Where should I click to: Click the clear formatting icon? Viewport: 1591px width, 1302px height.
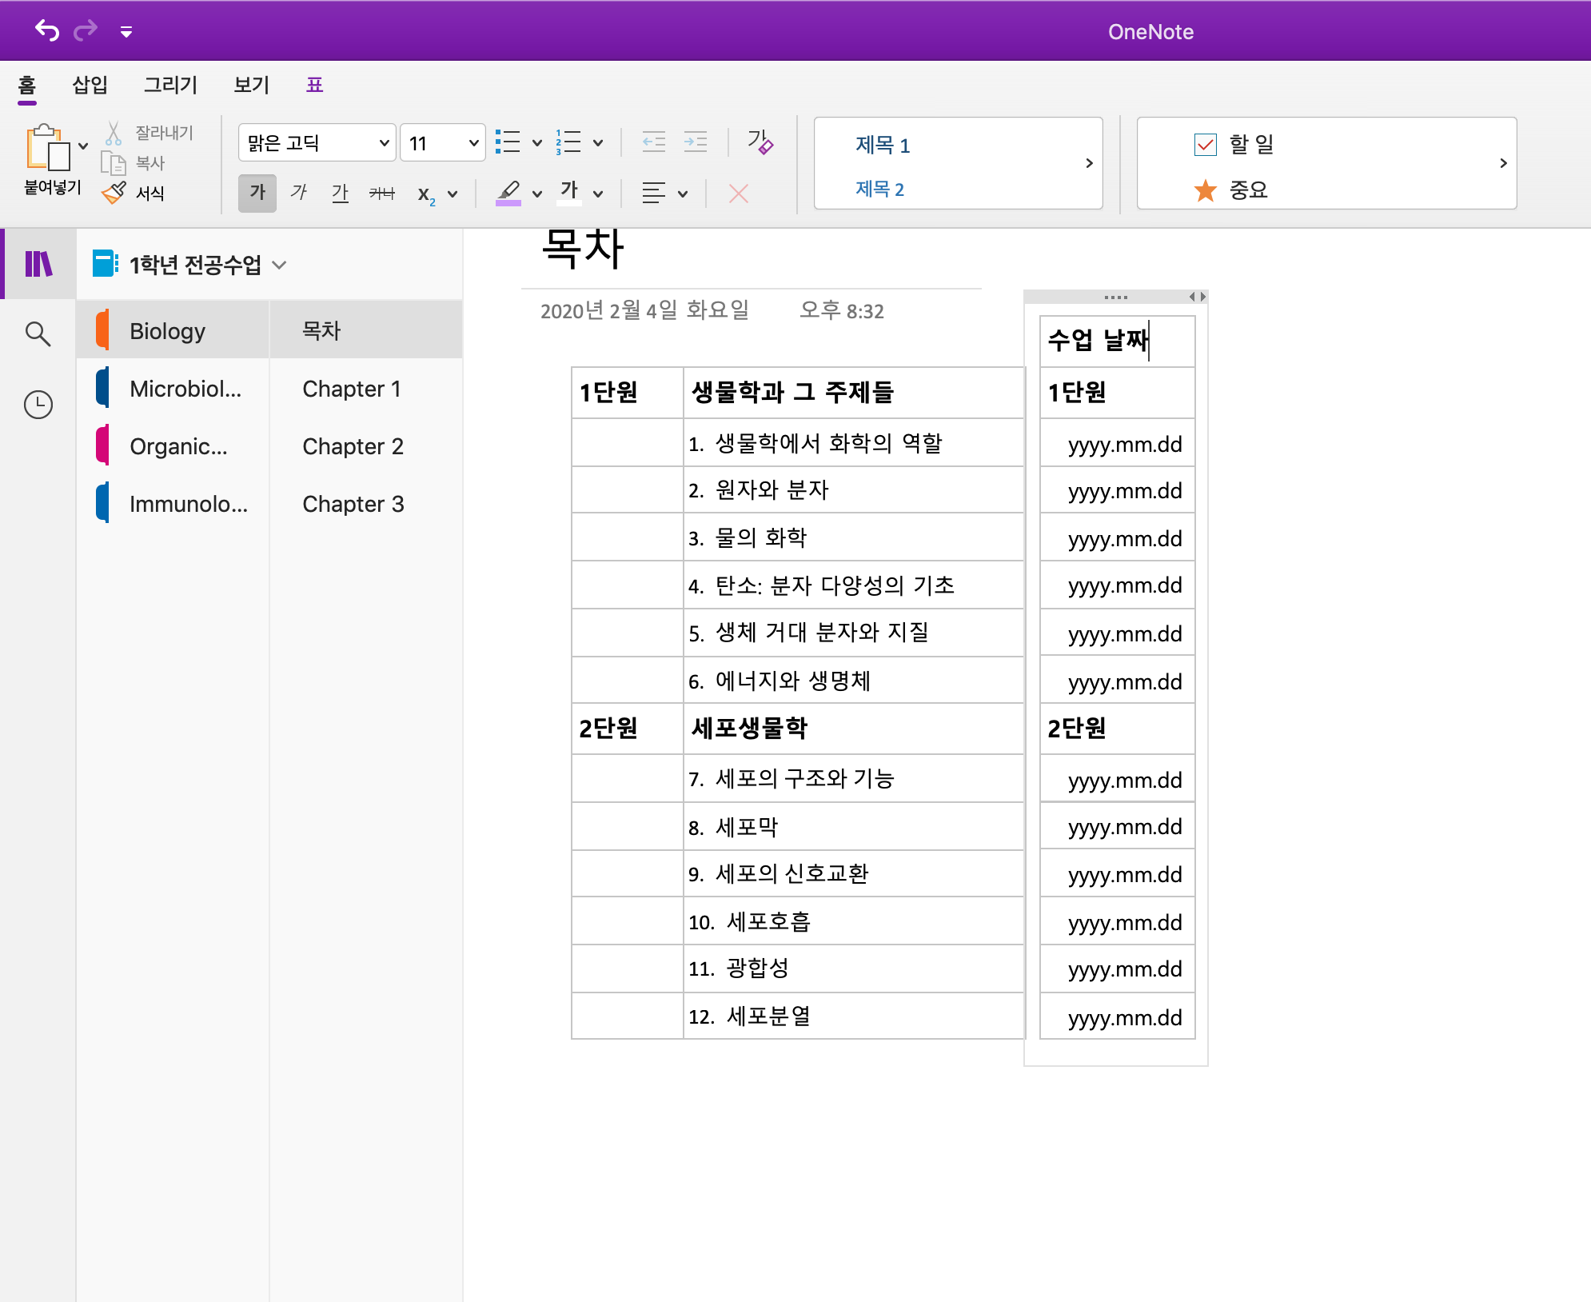pyautogui.click(x=760, y=143)
